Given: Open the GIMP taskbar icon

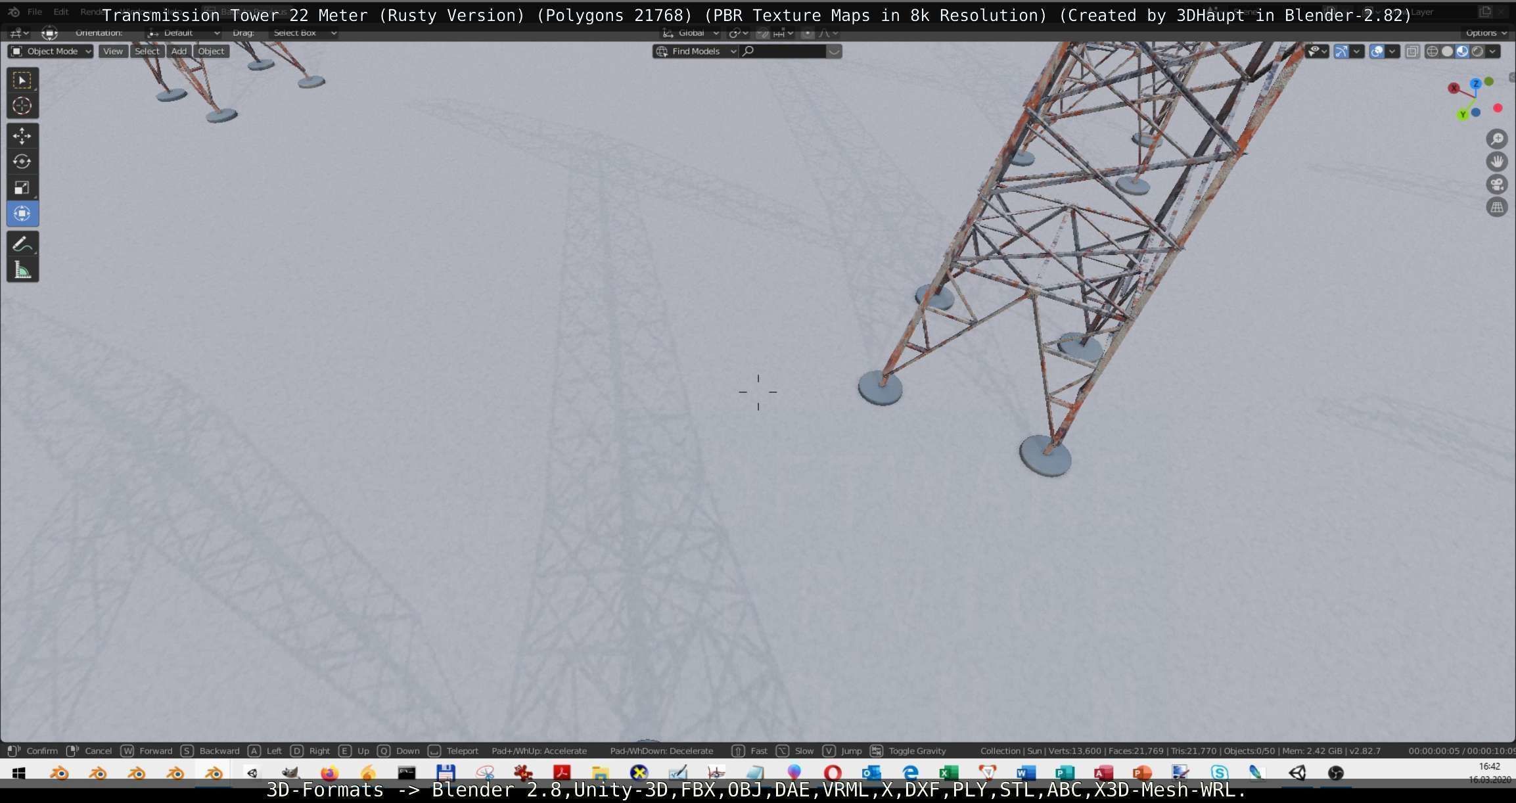Looking at the screenshot, I should 290,773.
